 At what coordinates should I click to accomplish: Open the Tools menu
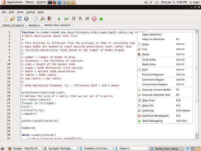pos(20,12)
